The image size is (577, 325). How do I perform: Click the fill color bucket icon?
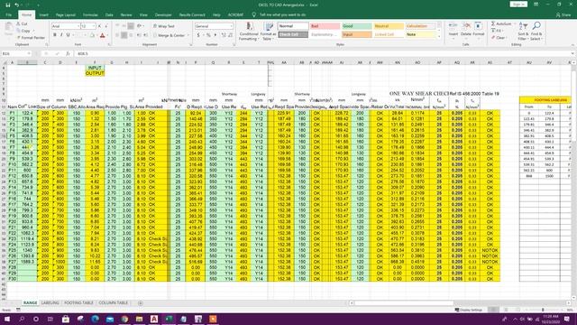coord(92,35)
